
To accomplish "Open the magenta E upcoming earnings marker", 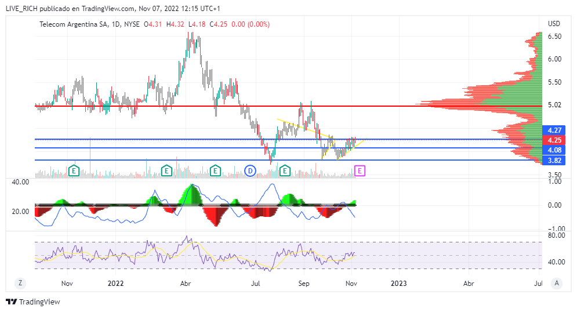I will (360, 170).
